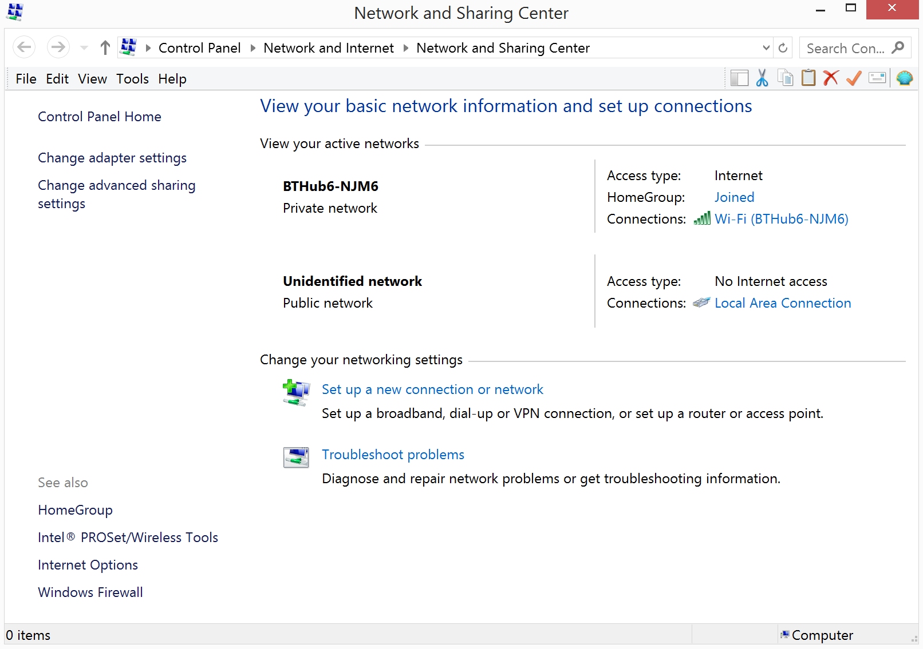Click the red X Delete icon
This screenshot has height=649, width=923.
(831, 78)
